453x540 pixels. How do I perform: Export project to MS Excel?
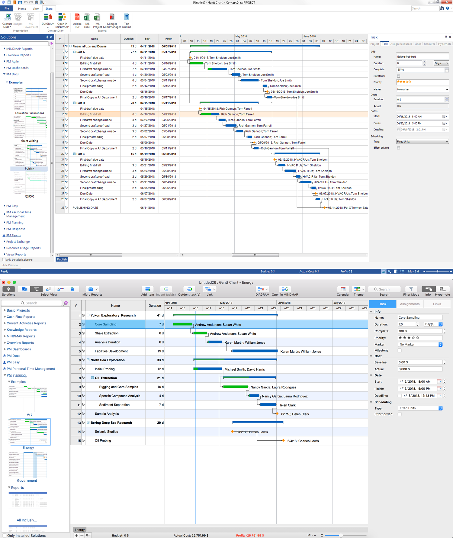coord(87,21)
